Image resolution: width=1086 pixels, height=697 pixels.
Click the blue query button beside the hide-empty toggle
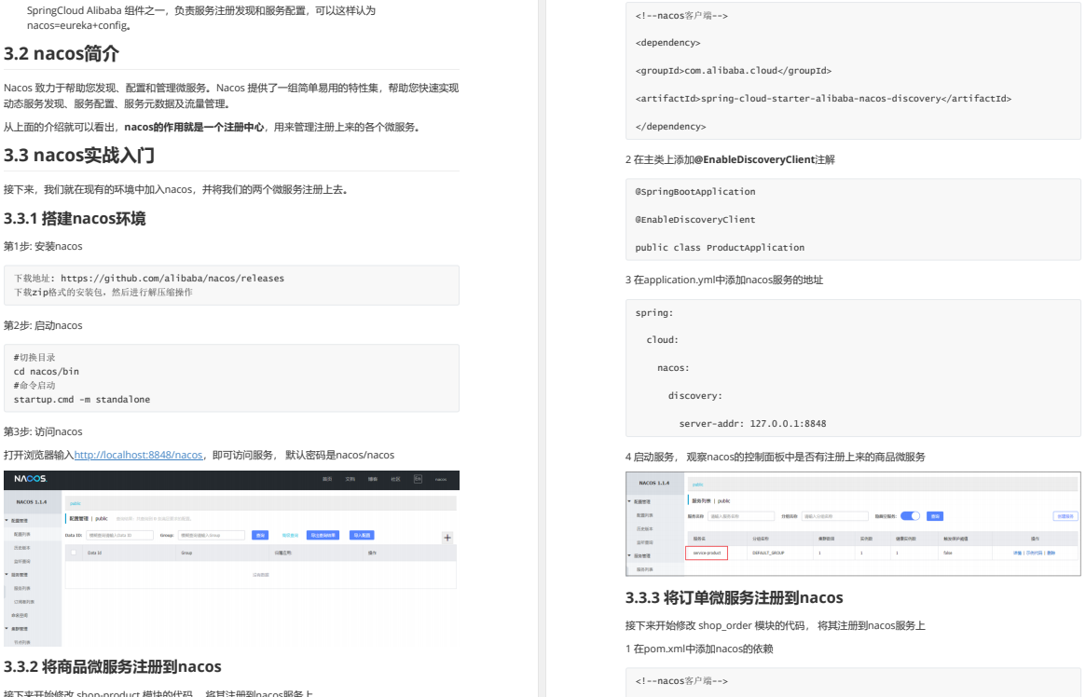tap(935, 516)
